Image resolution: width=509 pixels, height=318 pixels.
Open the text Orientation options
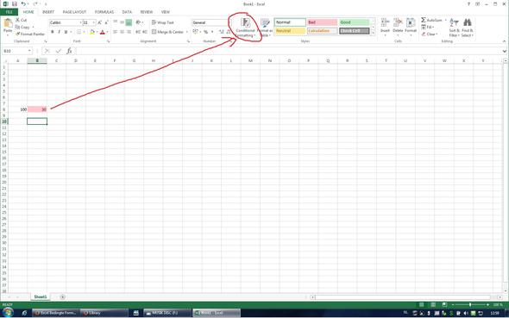click(139, 22)
